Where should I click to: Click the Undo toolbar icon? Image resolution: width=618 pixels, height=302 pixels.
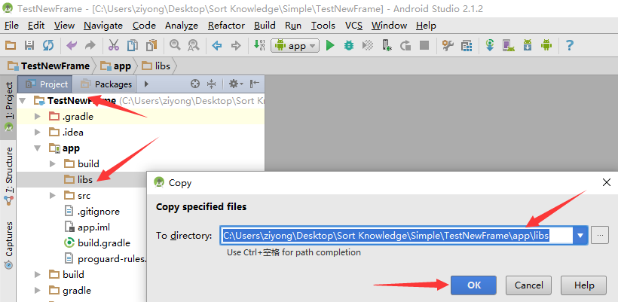pos(72,46)
